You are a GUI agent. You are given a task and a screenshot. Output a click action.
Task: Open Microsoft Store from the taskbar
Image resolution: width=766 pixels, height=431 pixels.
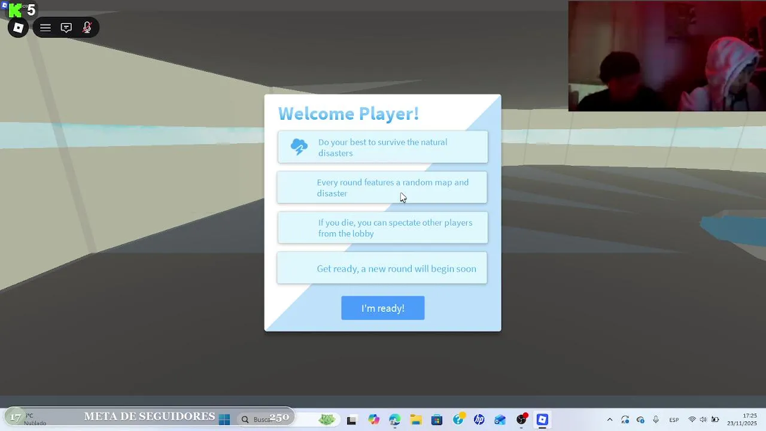click(437, 420)
